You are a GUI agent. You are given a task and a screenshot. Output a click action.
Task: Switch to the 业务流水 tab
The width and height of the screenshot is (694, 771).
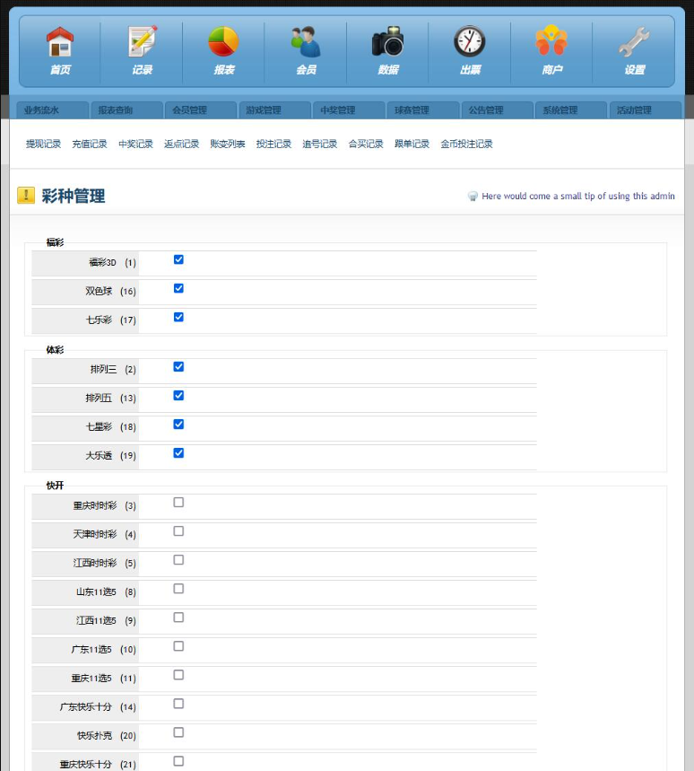[x=53, y=110]
